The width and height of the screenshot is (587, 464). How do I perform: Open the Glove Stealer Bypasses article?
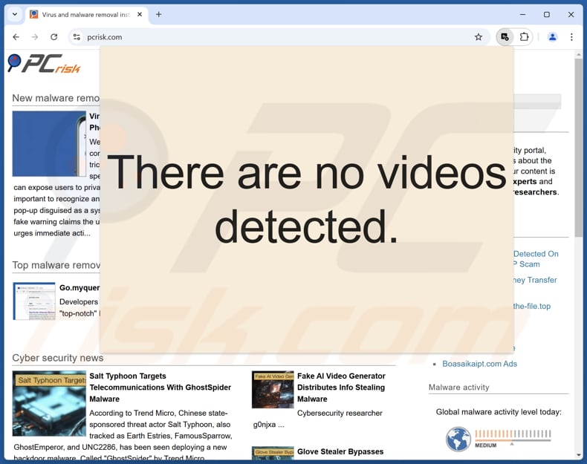[340, 451]
